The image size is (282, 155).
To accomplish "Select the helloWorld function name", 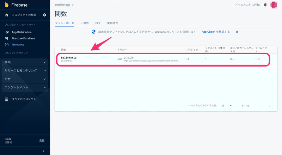I will point(69,58).
